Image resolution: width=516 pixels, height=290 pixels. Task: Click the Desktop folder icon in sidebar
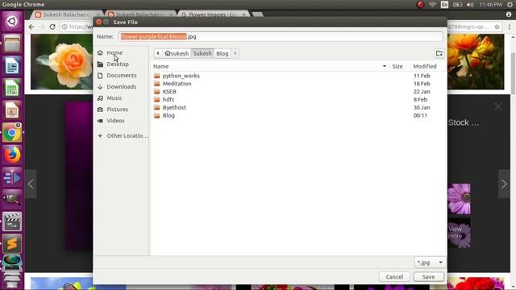100,64
